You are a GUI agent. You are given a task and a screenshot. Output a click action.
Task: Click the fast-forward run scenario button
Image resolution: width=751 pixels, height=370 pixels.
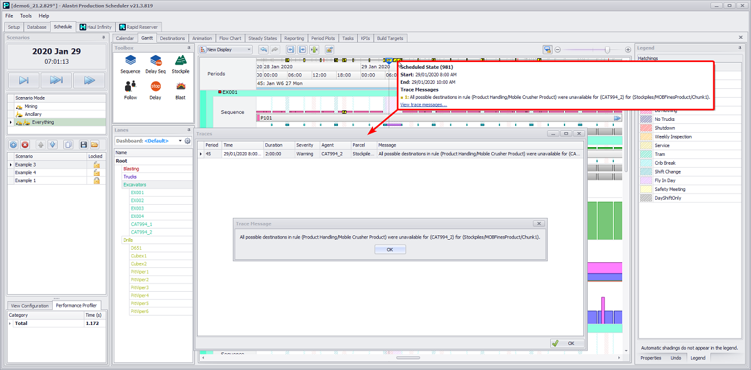coord(89,80)
